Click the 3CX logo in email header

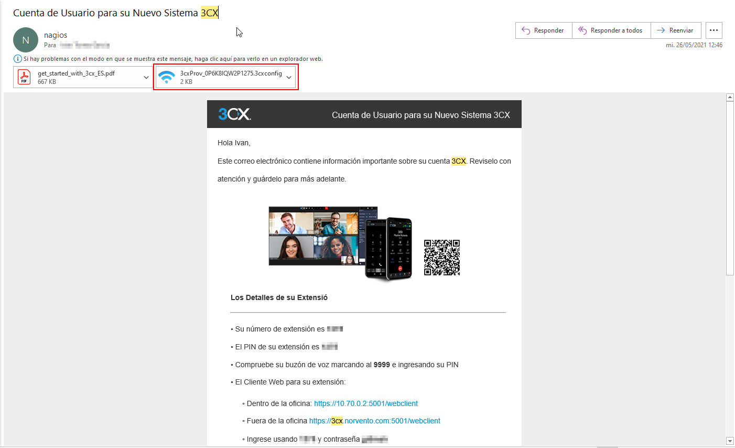(234, 114)
